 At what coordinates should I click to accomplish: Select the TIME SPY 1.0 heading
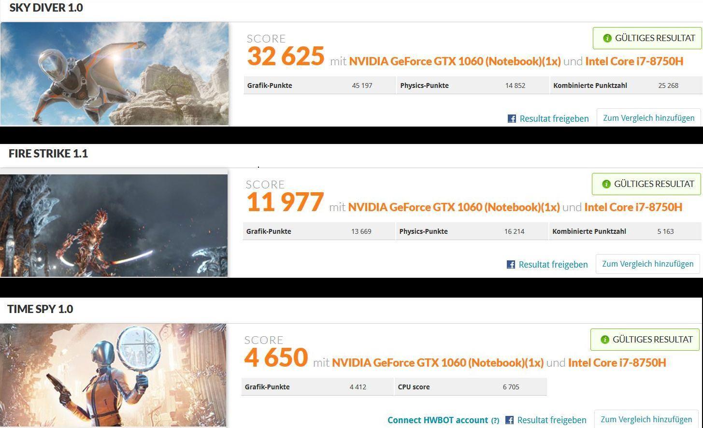point(40,309)
